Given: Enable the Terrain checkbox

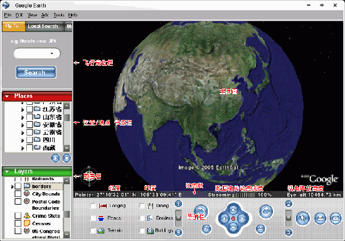Looking at the screenshot, I should 93,230.
